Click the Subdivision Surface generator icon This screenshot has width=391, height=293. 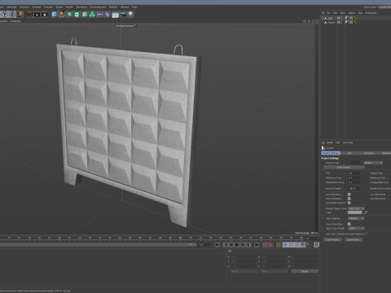pyautogui.click(x=69, y=14)
